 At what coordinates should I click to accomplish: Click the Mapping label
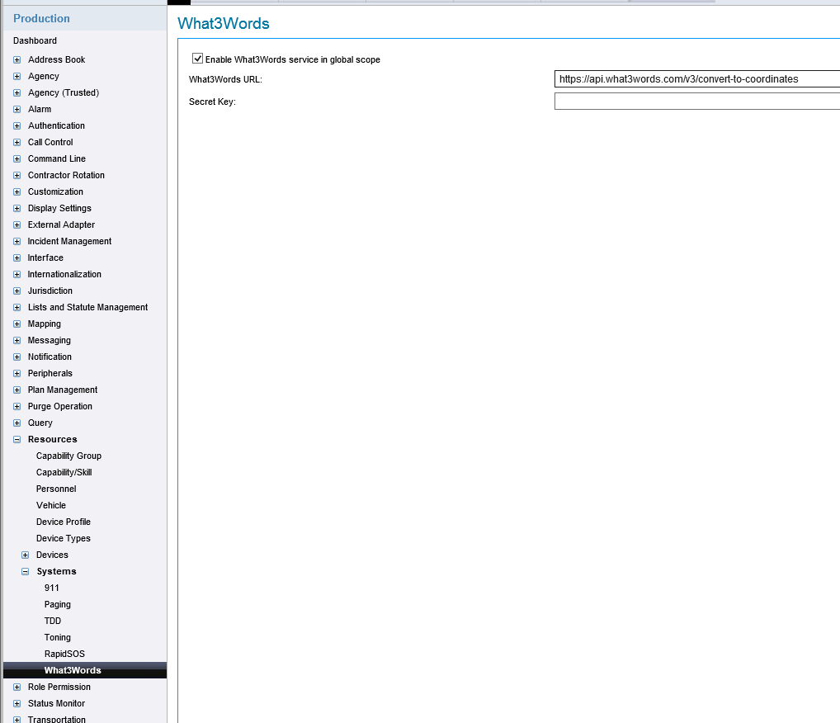tap(44, 324)
